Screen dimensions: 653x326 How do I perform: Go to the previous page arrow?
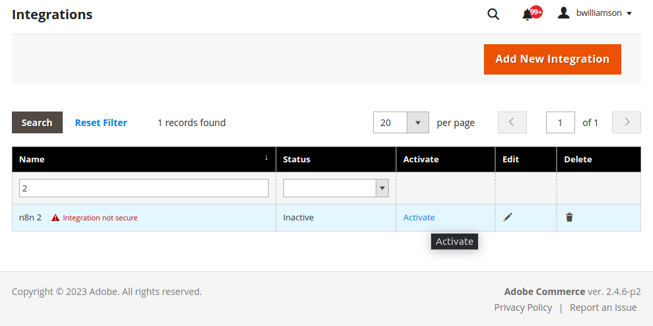[x=512, y=122]
